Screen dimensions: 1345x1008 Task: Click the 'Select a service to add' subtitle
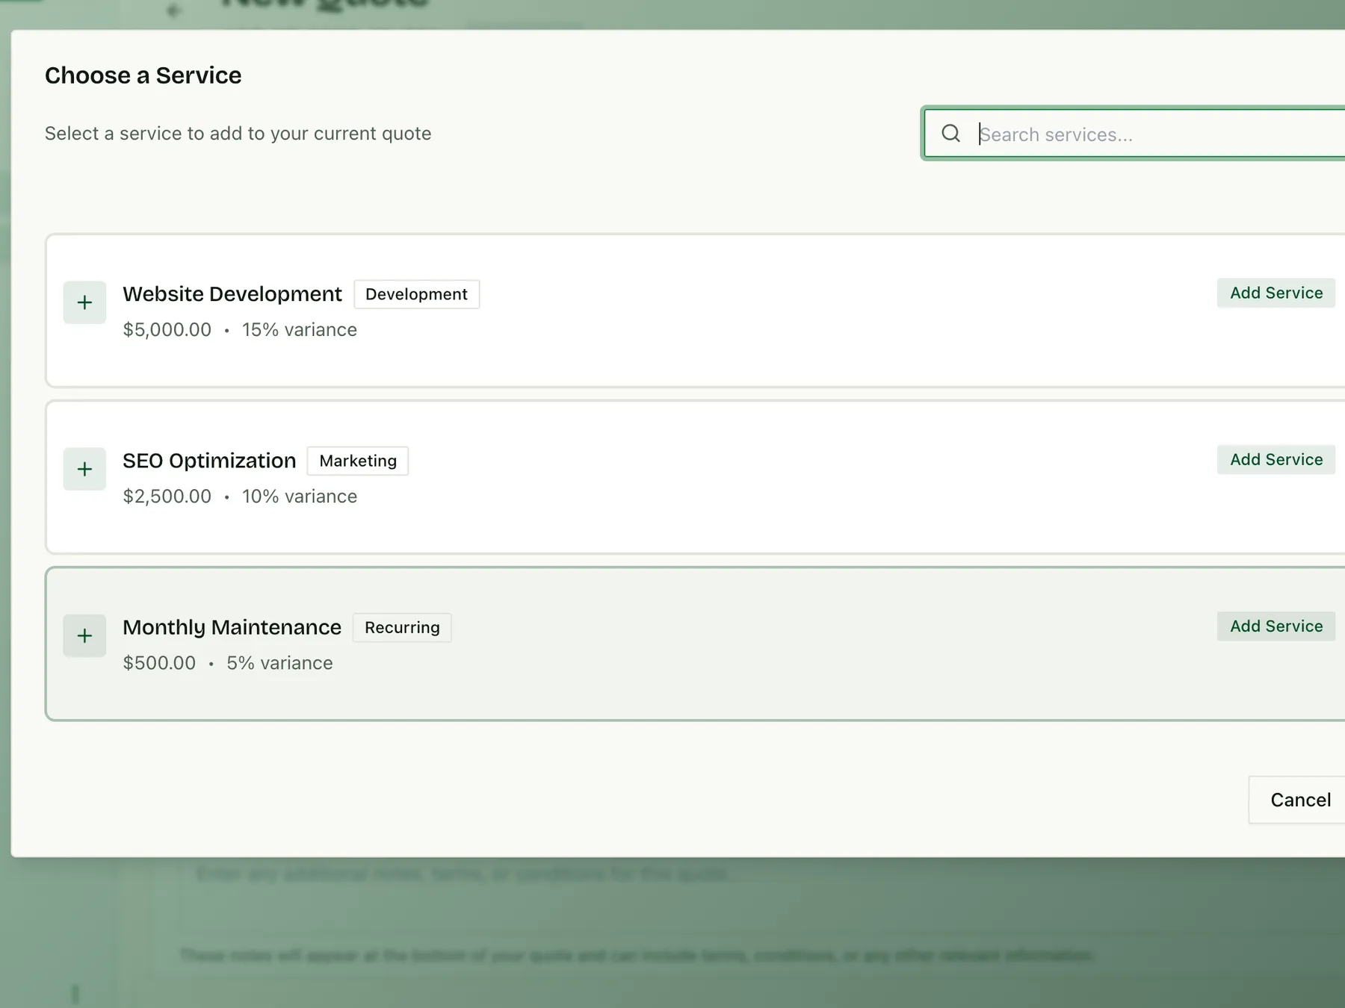pos(238,134)
